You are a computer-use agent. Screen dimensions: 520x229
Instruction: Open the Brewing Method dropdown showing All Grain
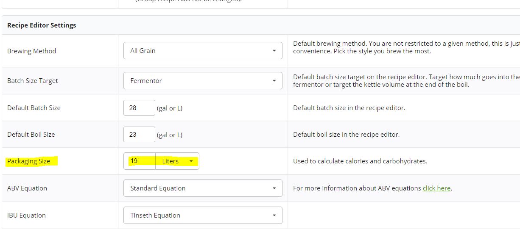[203, 51]
